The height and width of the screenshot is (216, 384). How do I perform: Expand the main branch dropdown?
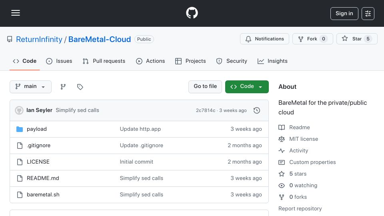click(x=31, y=87)
